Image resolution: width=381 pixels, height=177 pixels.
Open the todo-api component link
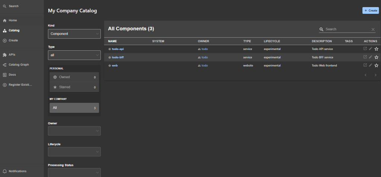(x=118, y=49)
